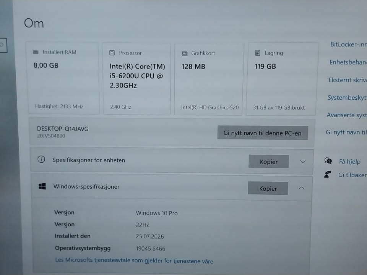Click the Intel(R) HD Graphics 520 text
Image resolution: width=367 pixels, height=275 pixels.
210,108
